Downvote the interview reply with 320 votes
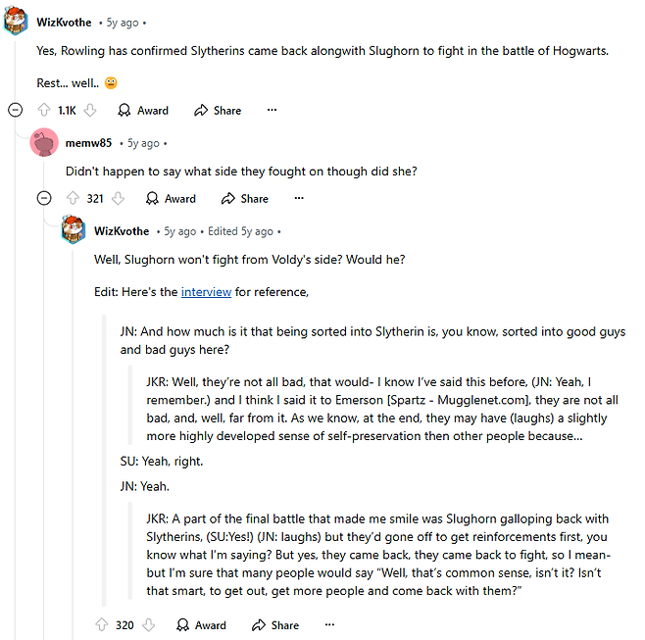645x640 pixels. 148,625
